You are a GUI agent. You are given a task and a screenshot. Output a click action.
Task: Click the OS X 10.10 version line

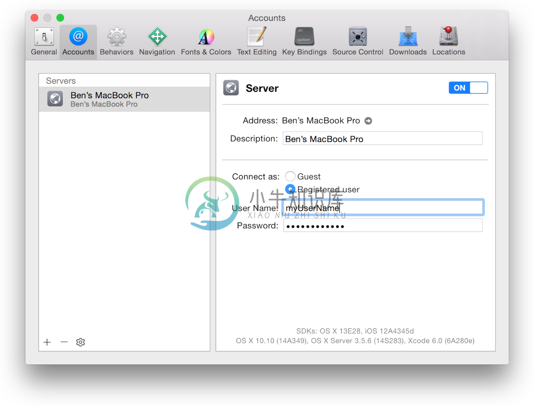355,341
